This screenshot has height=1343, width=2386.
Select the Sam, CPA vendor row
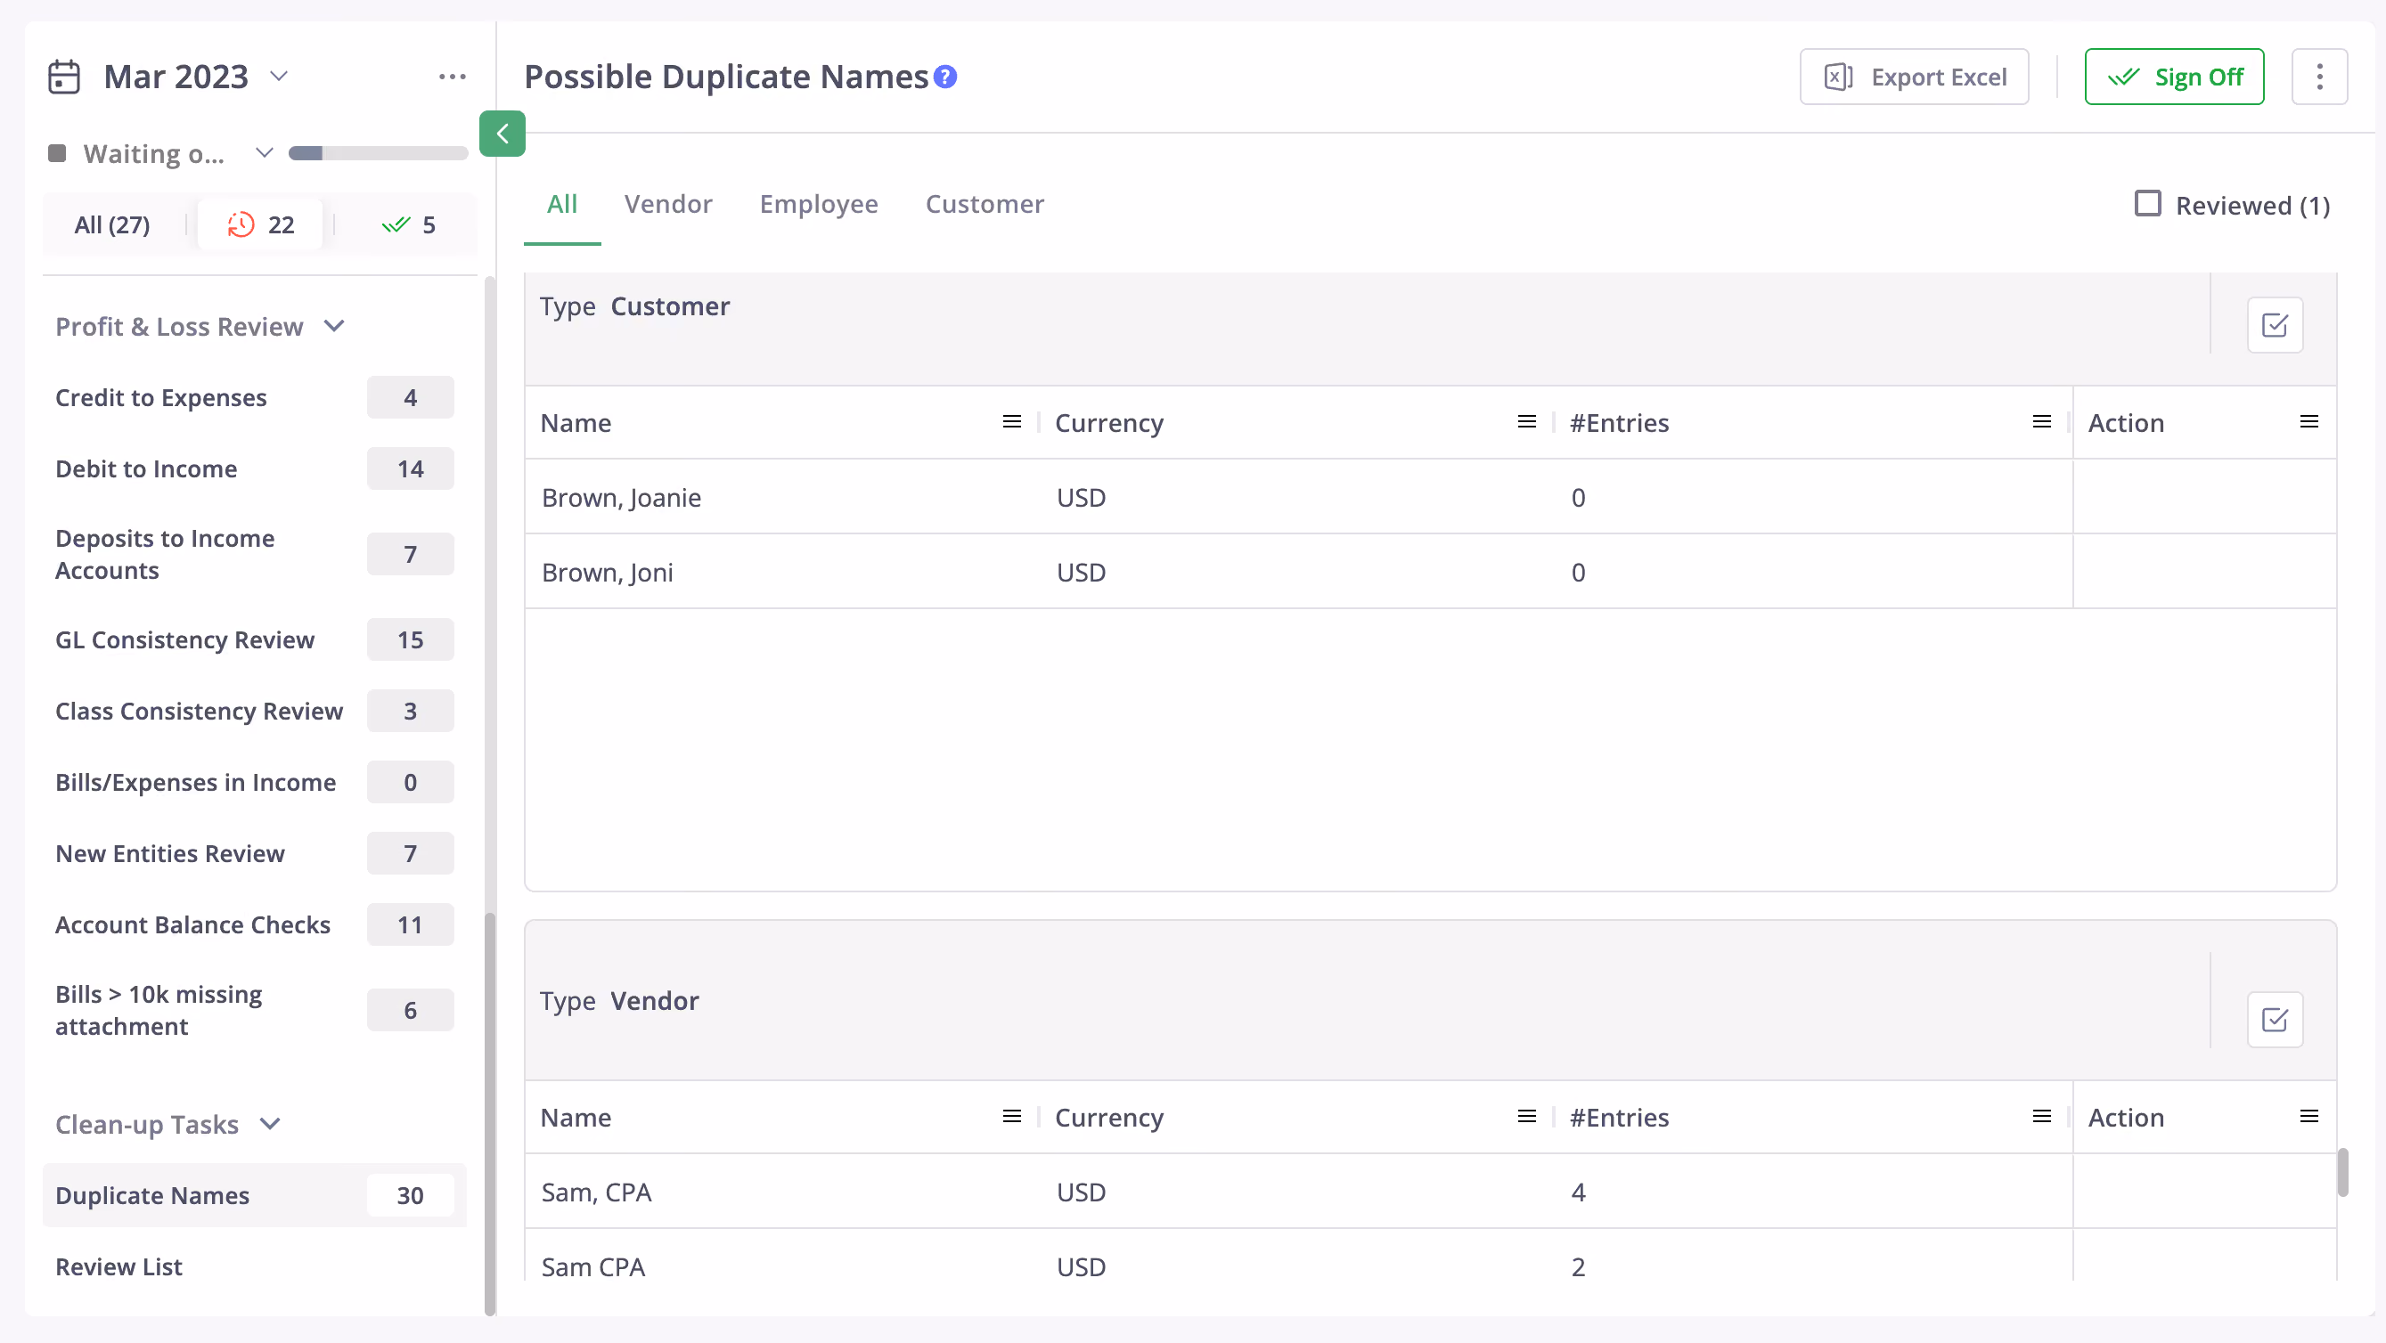click(1430, 1192)
